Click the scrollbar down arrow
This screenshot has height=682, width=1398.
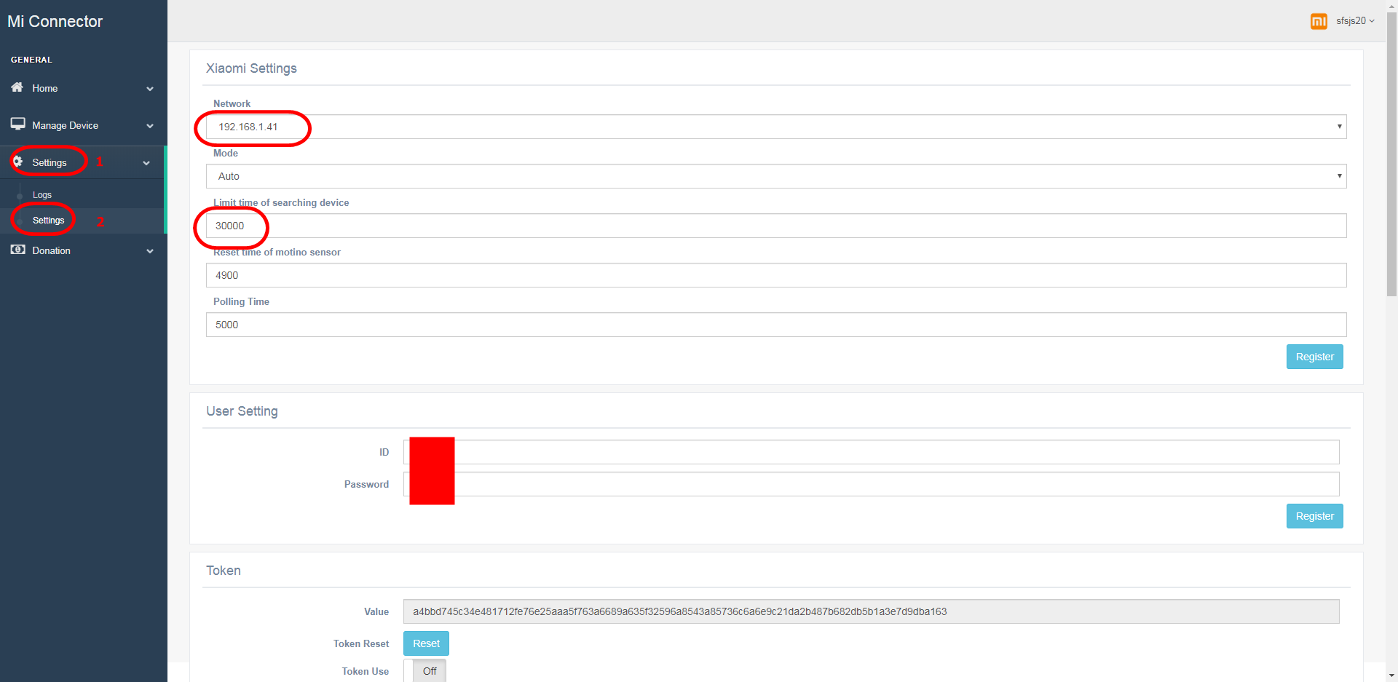(1392, 675)
